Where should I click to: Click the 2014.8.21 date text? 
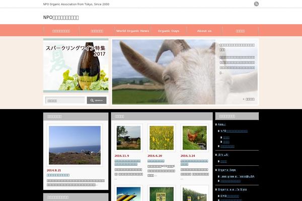tap(54, 170)
